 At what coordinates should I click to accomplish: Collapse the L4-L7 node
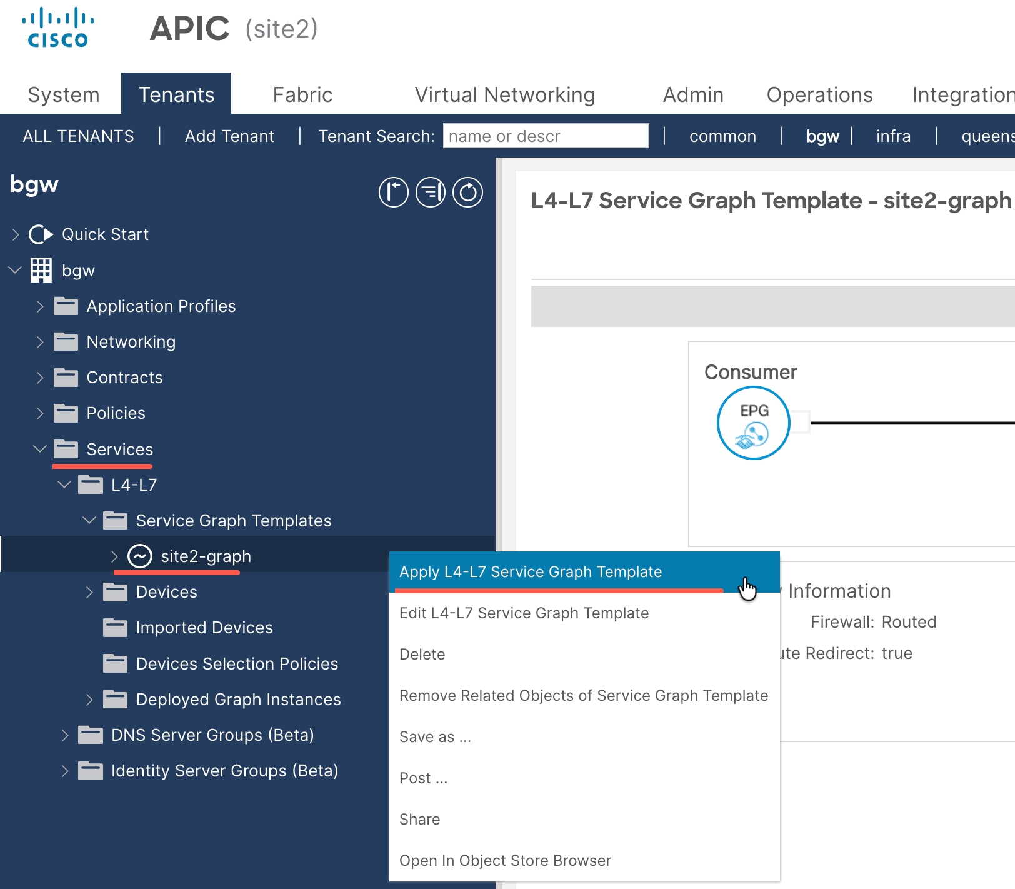[x=64, y=485]
